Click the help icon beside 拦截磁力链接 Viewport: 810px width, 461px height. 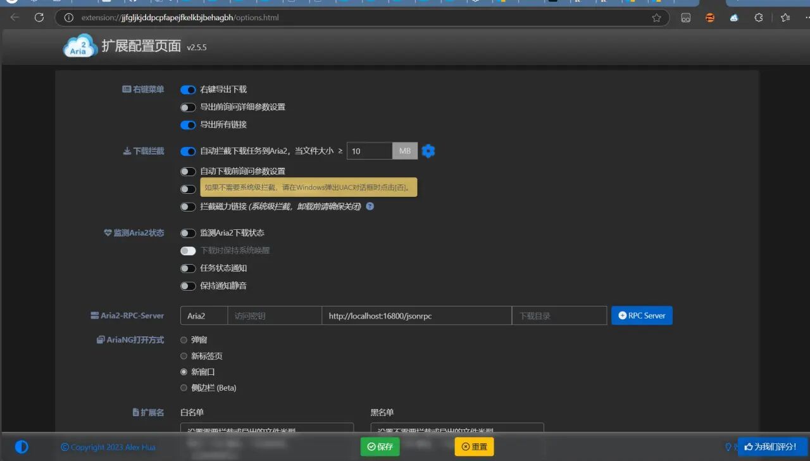(370, 206)
